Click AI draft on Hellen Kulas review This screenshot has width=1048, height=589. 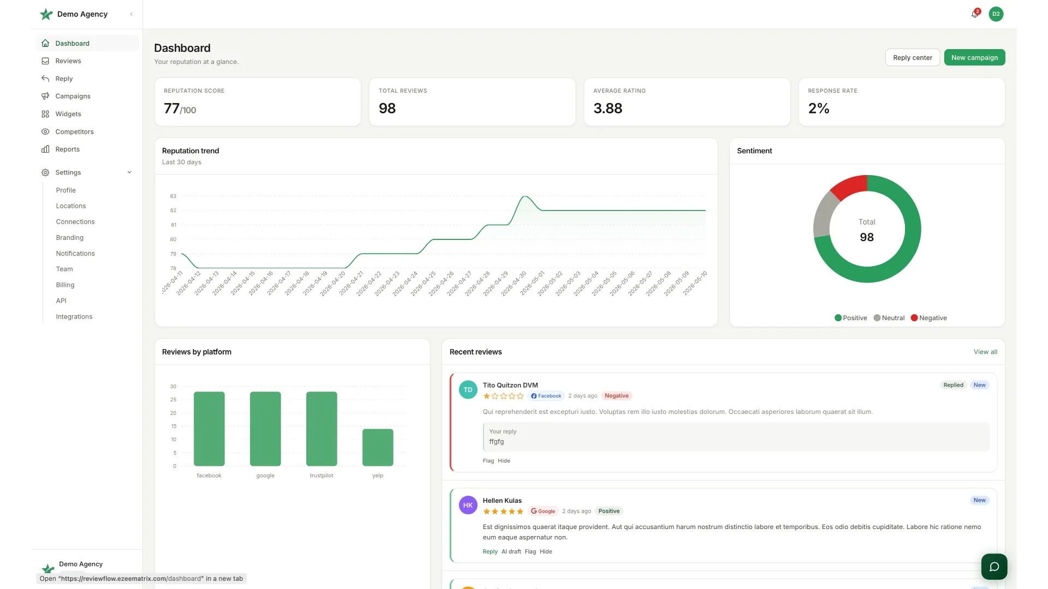point(511,551)
